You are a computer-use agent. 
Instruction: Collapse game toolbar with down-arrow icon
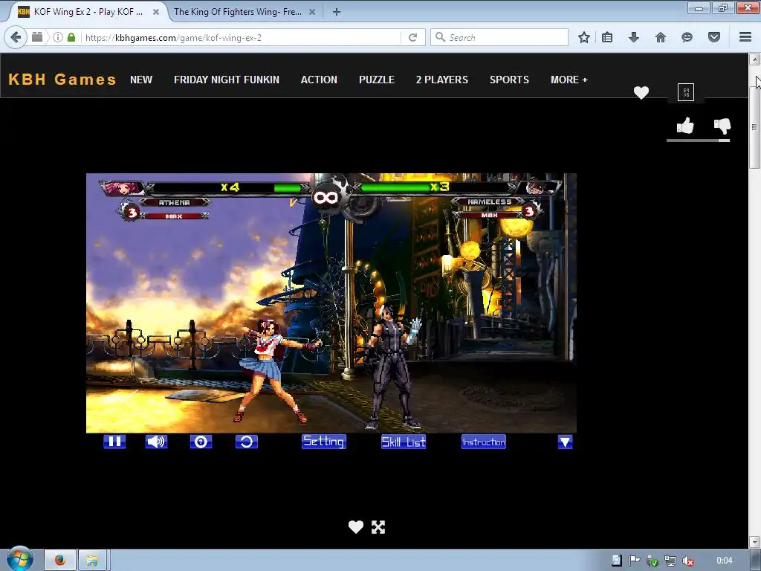(565, 442)
